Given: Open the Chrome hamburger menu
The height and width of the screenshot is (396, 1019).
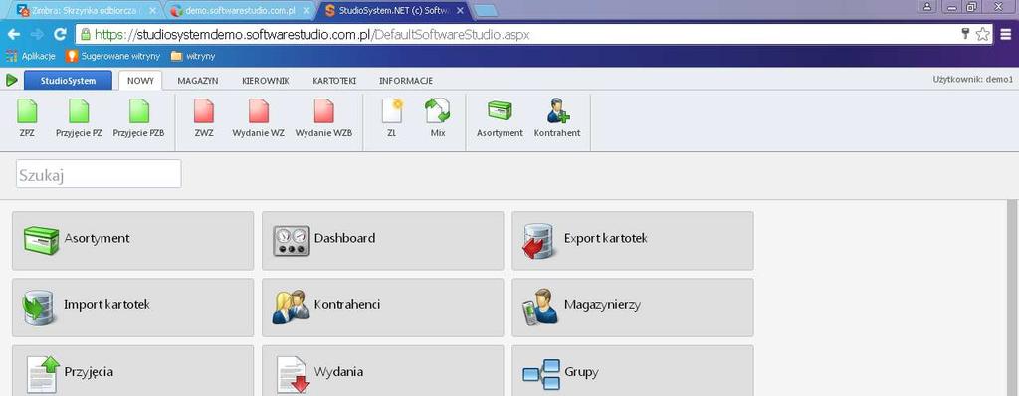Looking at the screenshot, I should [x=1005, y=35].
